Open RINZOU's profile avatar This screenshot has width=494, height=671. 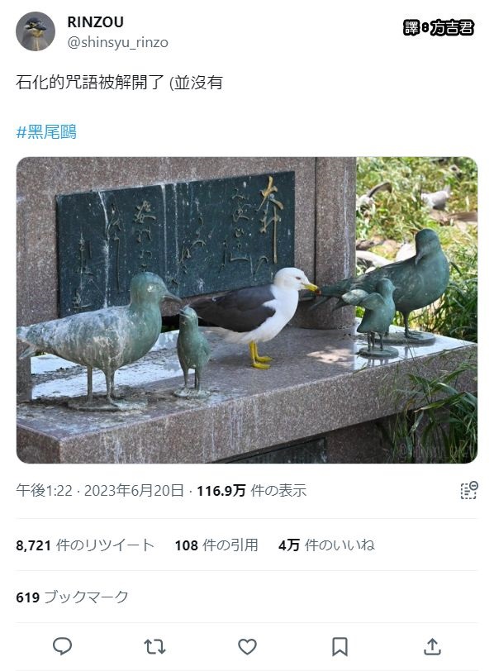[x=36, y=31]
